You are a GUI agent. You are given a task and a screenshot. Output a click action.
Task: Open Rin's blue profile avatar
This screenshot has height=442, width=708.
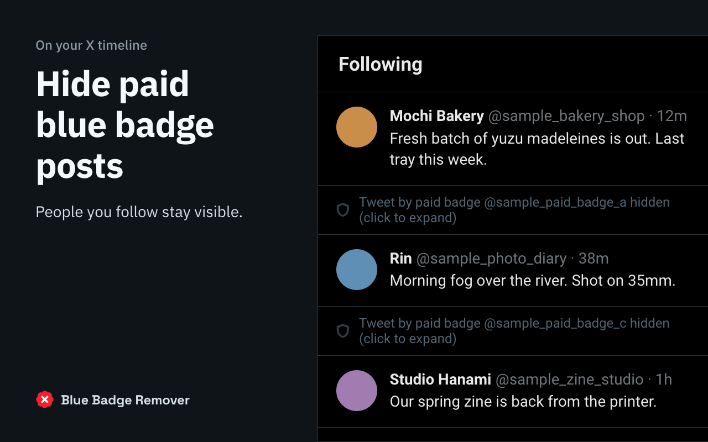357,270
